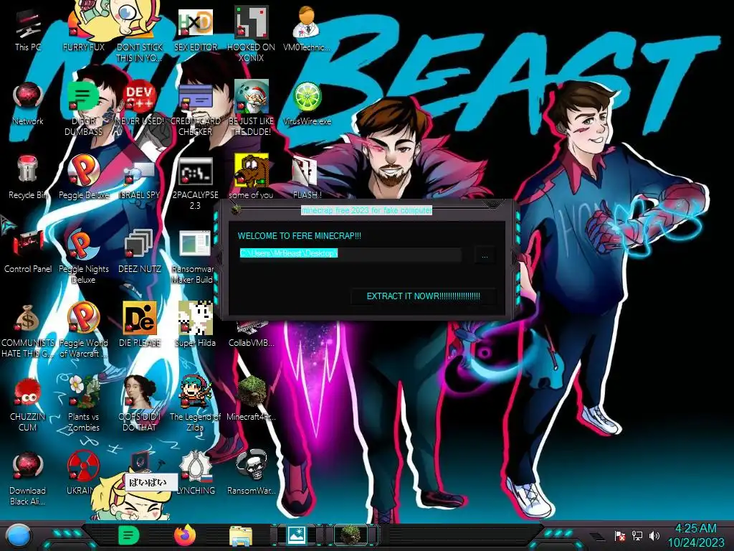Click EXTRACT IT NOWR button in extractor dialog

[423, 296]
